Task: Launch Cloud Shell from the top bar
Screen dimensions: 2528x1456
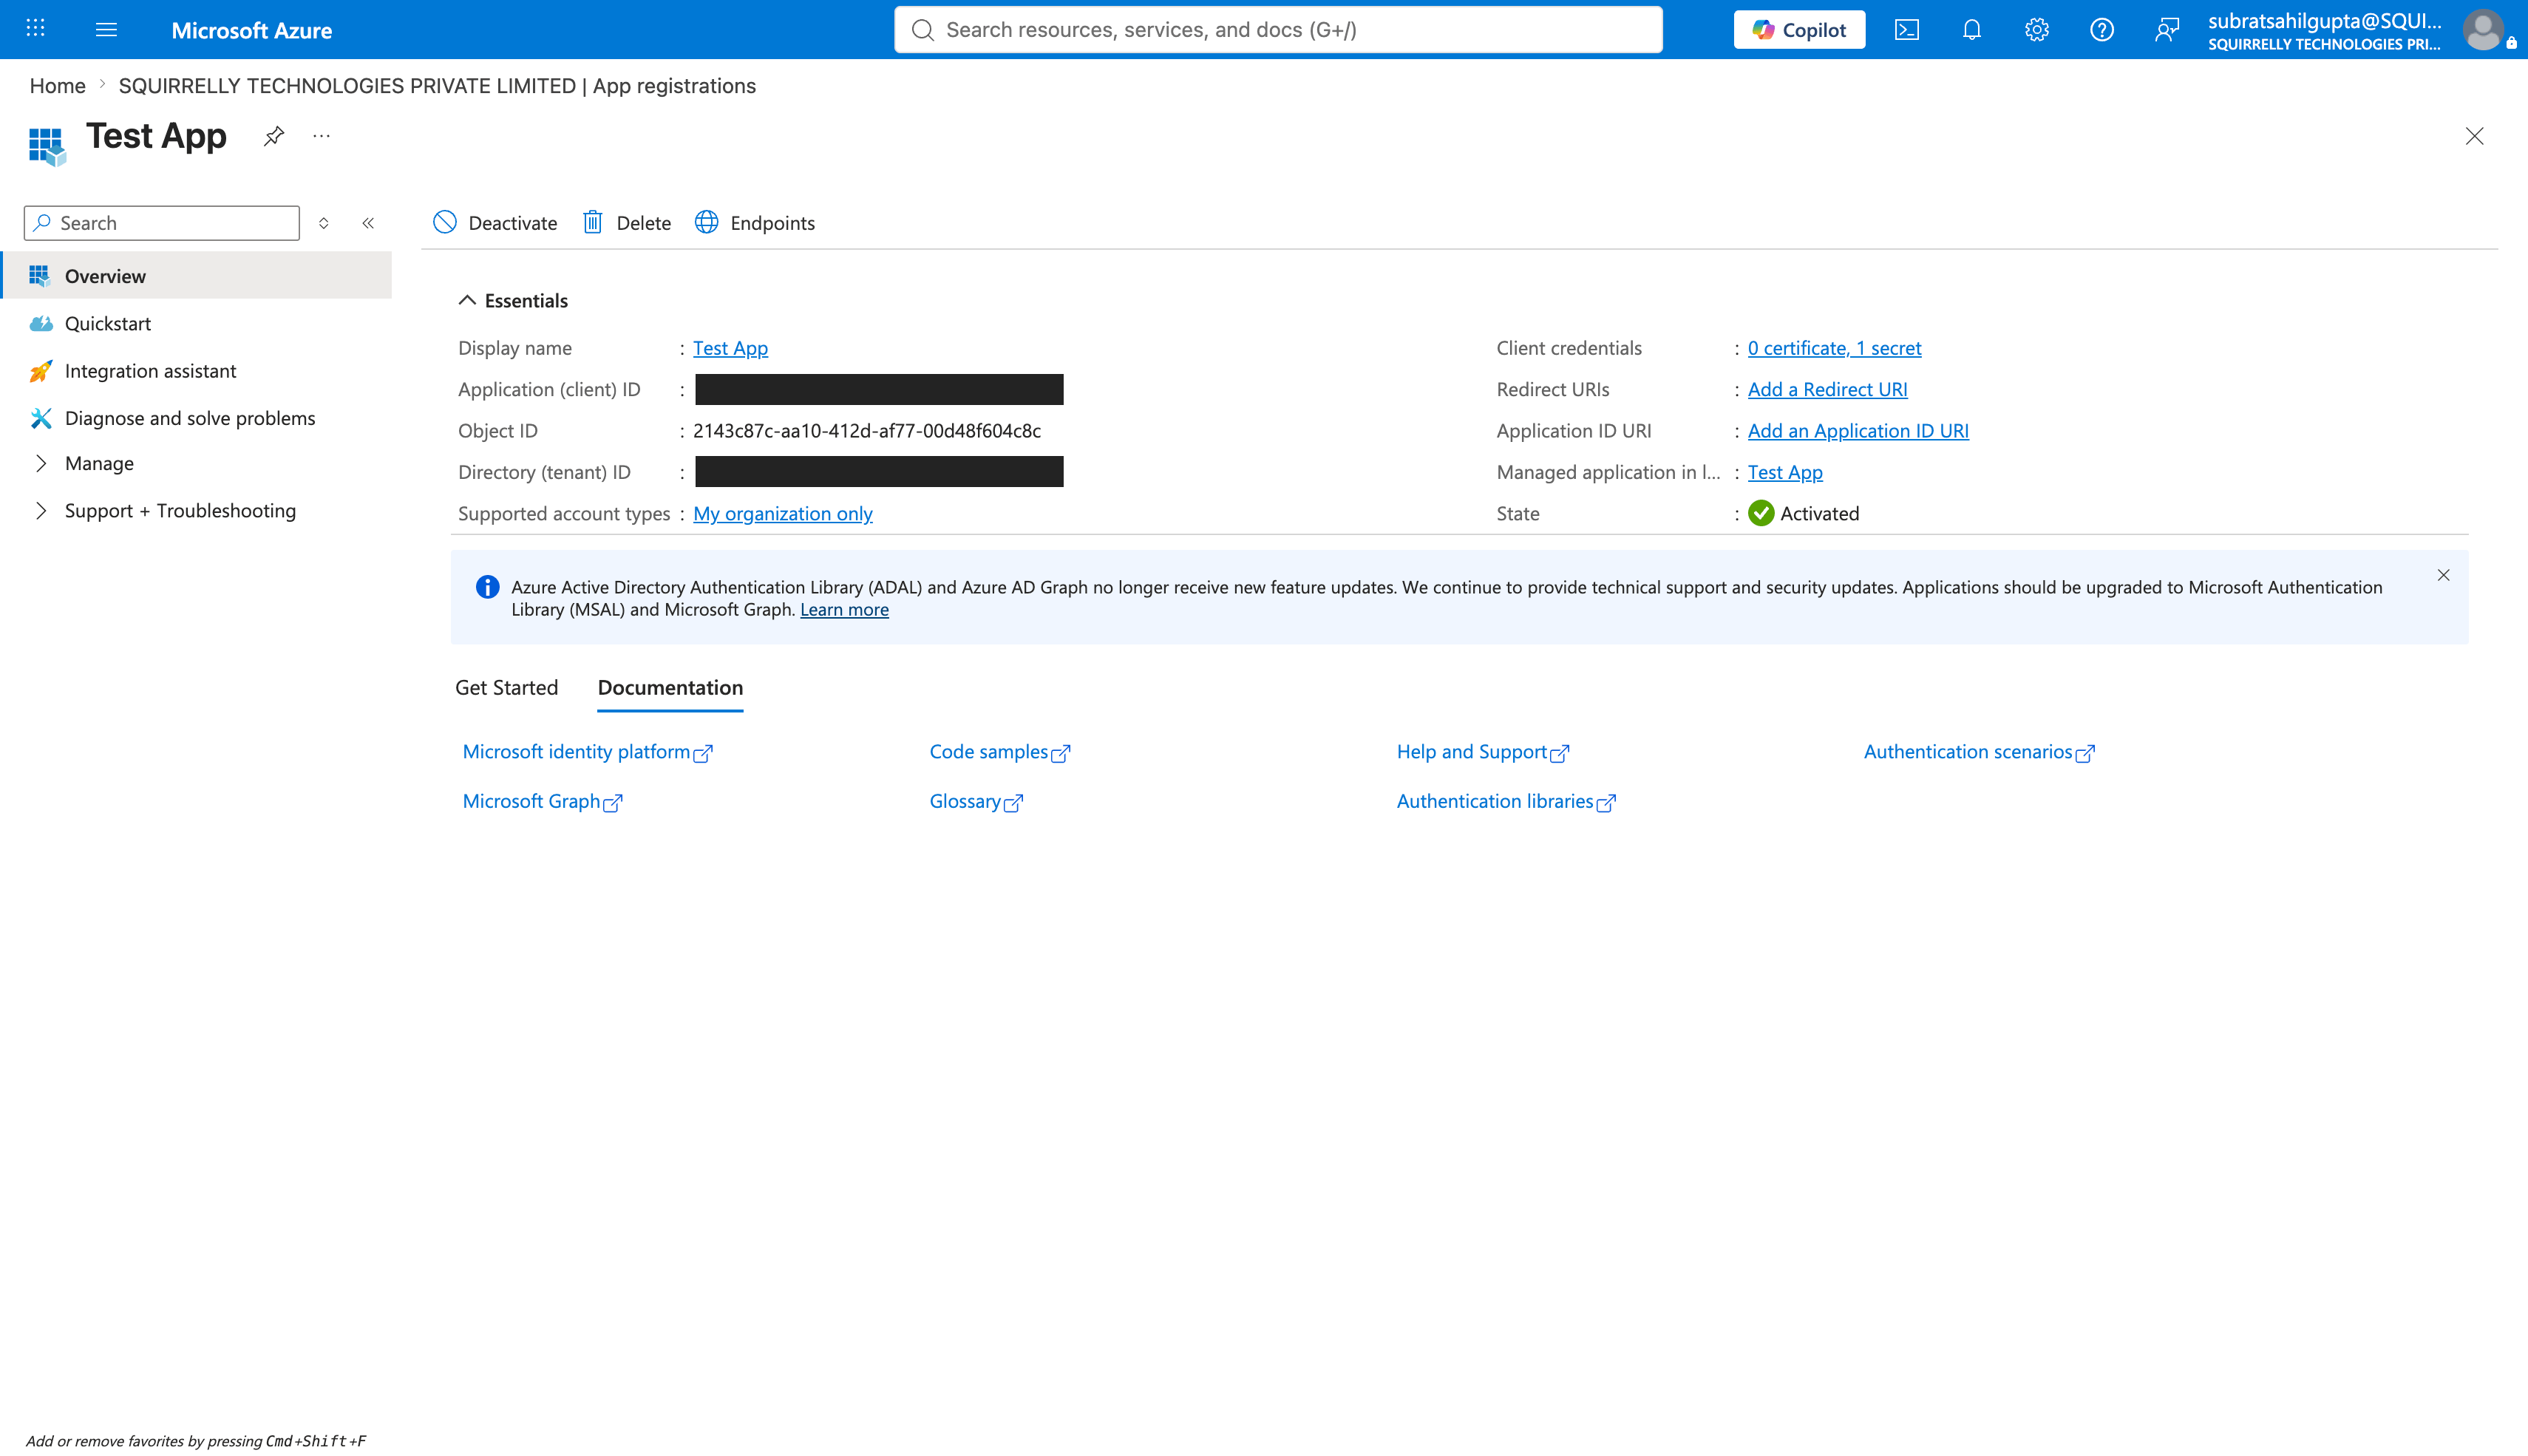Action: (1906, 29)
